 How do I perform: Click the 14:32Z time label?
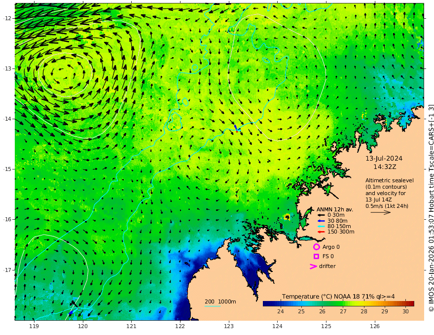pyautogui.click(x=385, y=167)
